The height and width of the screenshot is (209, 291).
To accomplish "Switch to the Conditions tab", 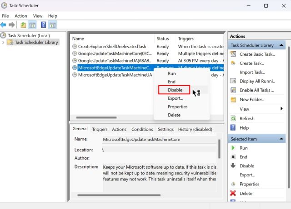I will [x=142, y=129].
